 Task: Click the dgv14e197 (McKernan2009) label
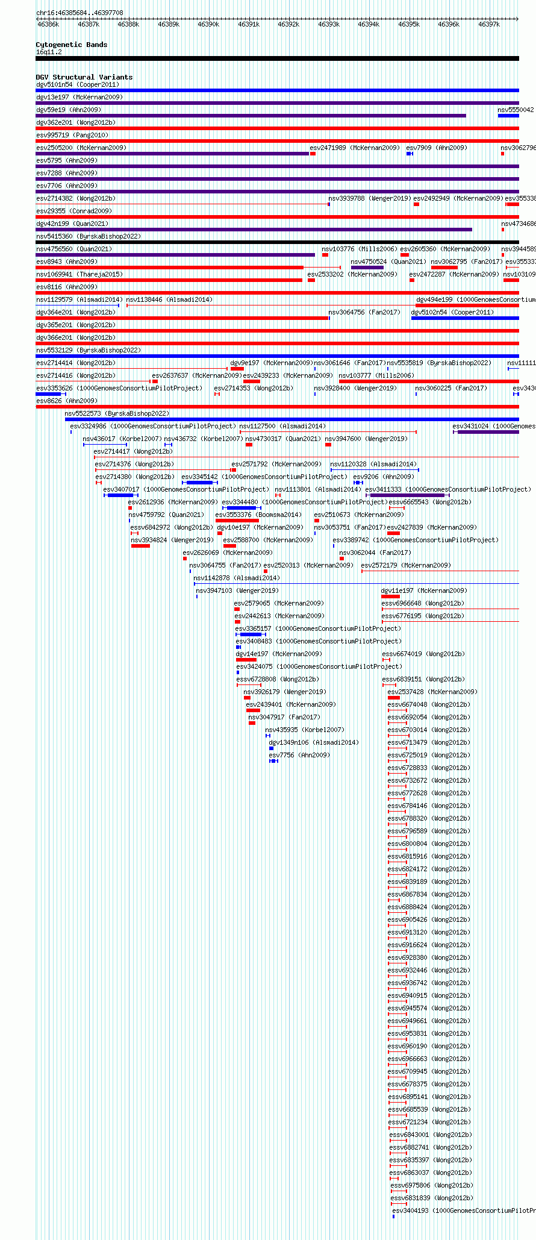coord(279,654)
